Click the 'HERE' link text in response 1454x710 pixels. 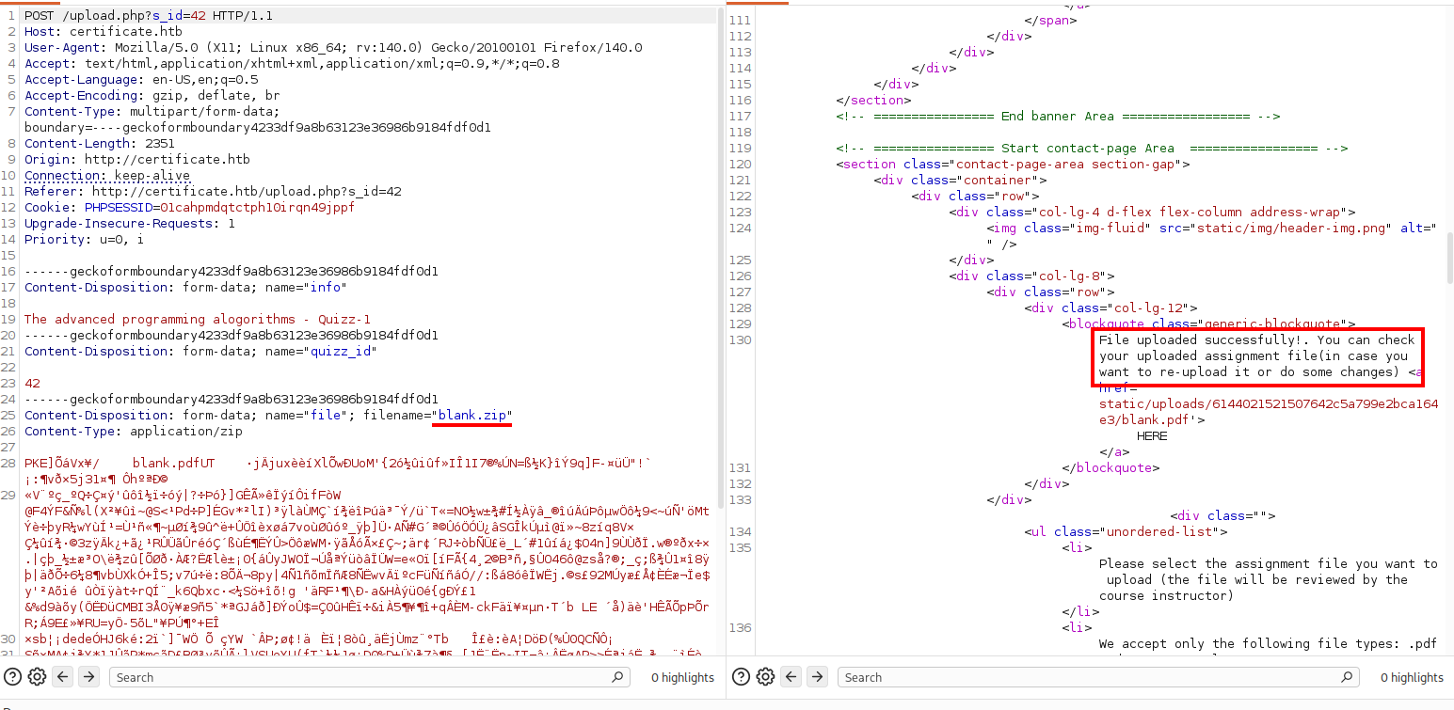1152,436
